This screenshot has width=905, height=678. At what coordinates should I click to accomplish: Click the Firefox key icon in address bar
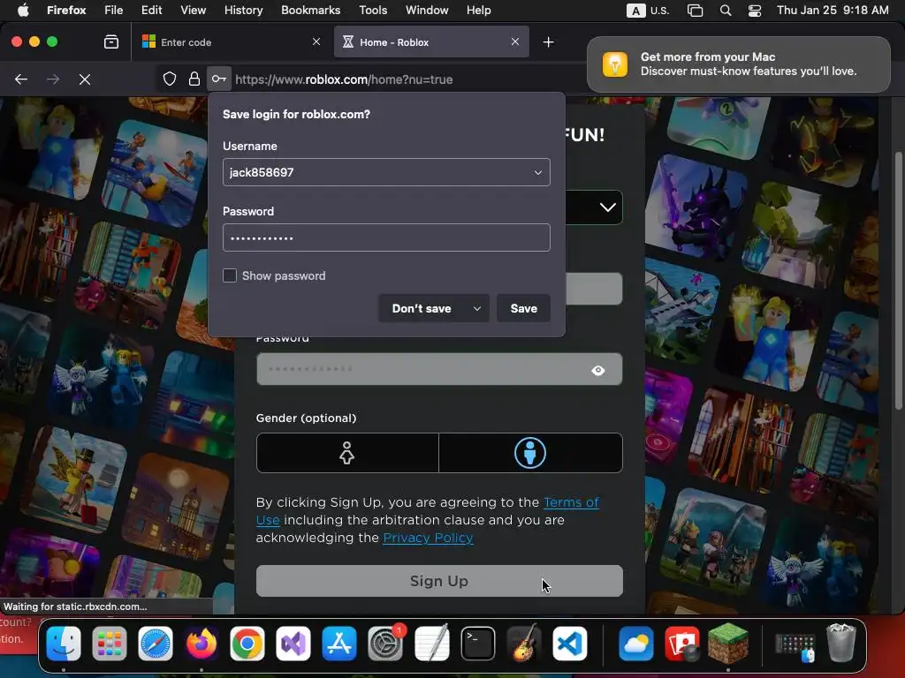(219, 79)
